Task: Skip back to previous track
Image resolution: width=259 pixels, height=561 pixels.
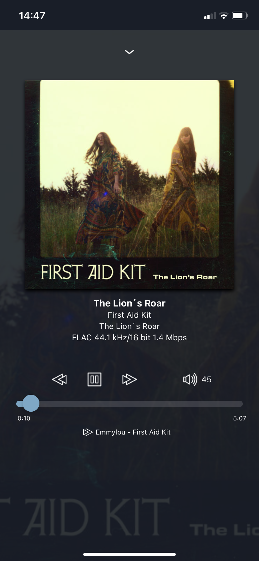Action: [x=59, y=379]
